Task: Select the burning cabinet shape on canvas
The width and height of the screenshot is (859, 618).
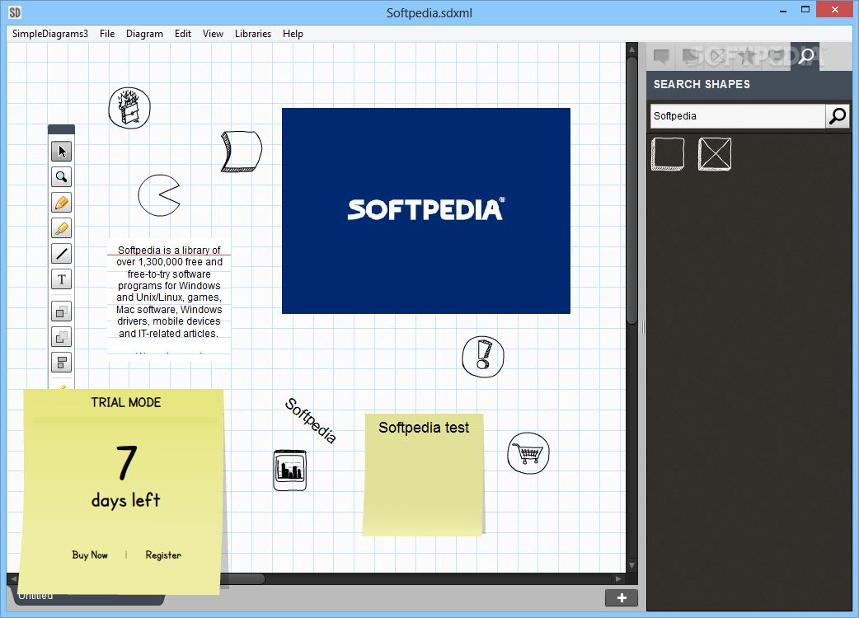Action: (x=129, y=108)
